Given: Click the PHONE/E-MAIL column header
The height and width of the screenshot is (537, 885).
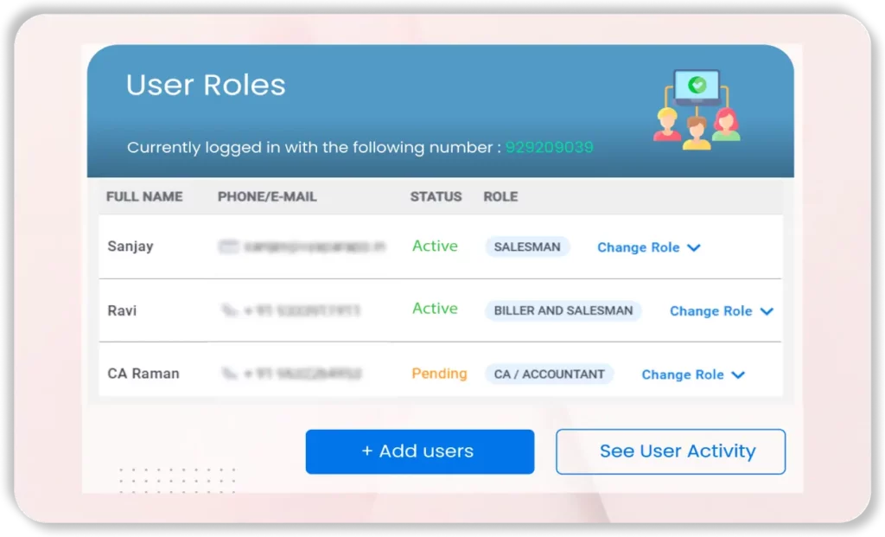Looking at the screenshot, I should point(268,196).
